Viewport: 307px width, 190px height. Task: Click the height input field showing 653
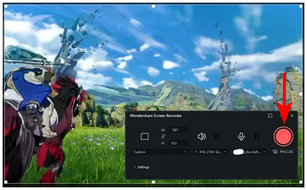(179, 143)
